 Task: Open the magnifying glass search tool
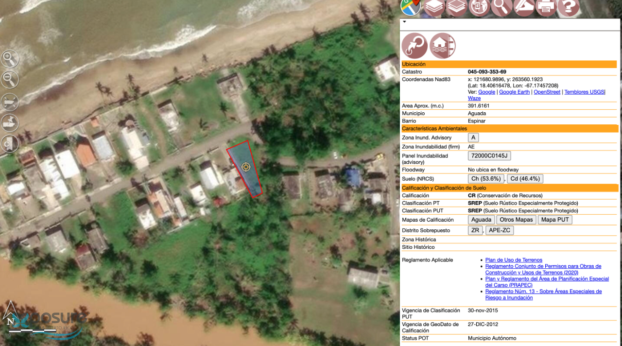click(x=501, y=7)
